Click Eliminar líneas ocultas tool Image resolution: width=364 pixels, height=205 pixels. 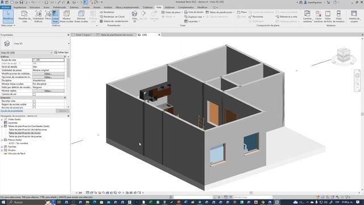(x=81, y=17)
